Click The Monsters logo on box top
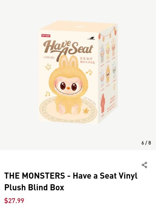The image size is (156, 213). (x=91, y=38)
